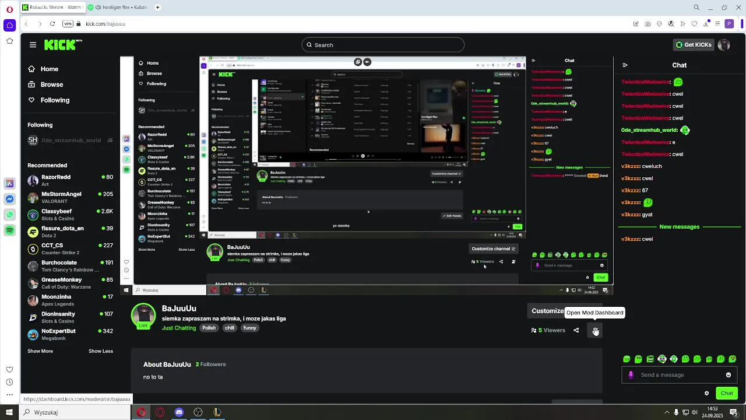Open Classybeef recommended channel
Screen dimensions: 746x420
coord(70,215)
